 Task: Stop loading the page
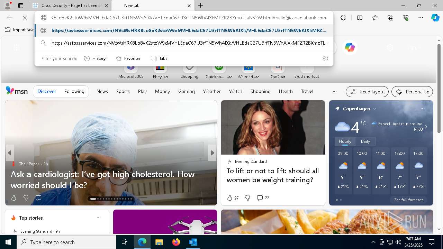point(25,18)
